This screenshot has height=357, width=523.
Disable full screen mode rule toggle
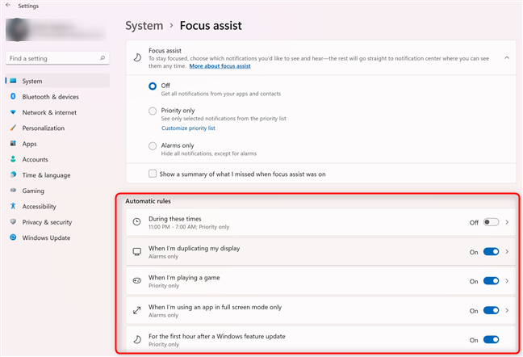click(x=491, y=310)
